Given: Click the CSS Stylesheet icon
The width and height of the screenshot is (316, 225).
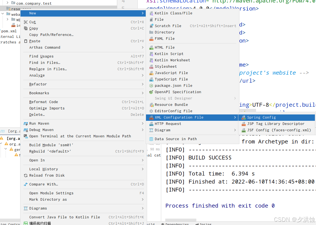Looking at the screenshot, I should tap(151, 67).
